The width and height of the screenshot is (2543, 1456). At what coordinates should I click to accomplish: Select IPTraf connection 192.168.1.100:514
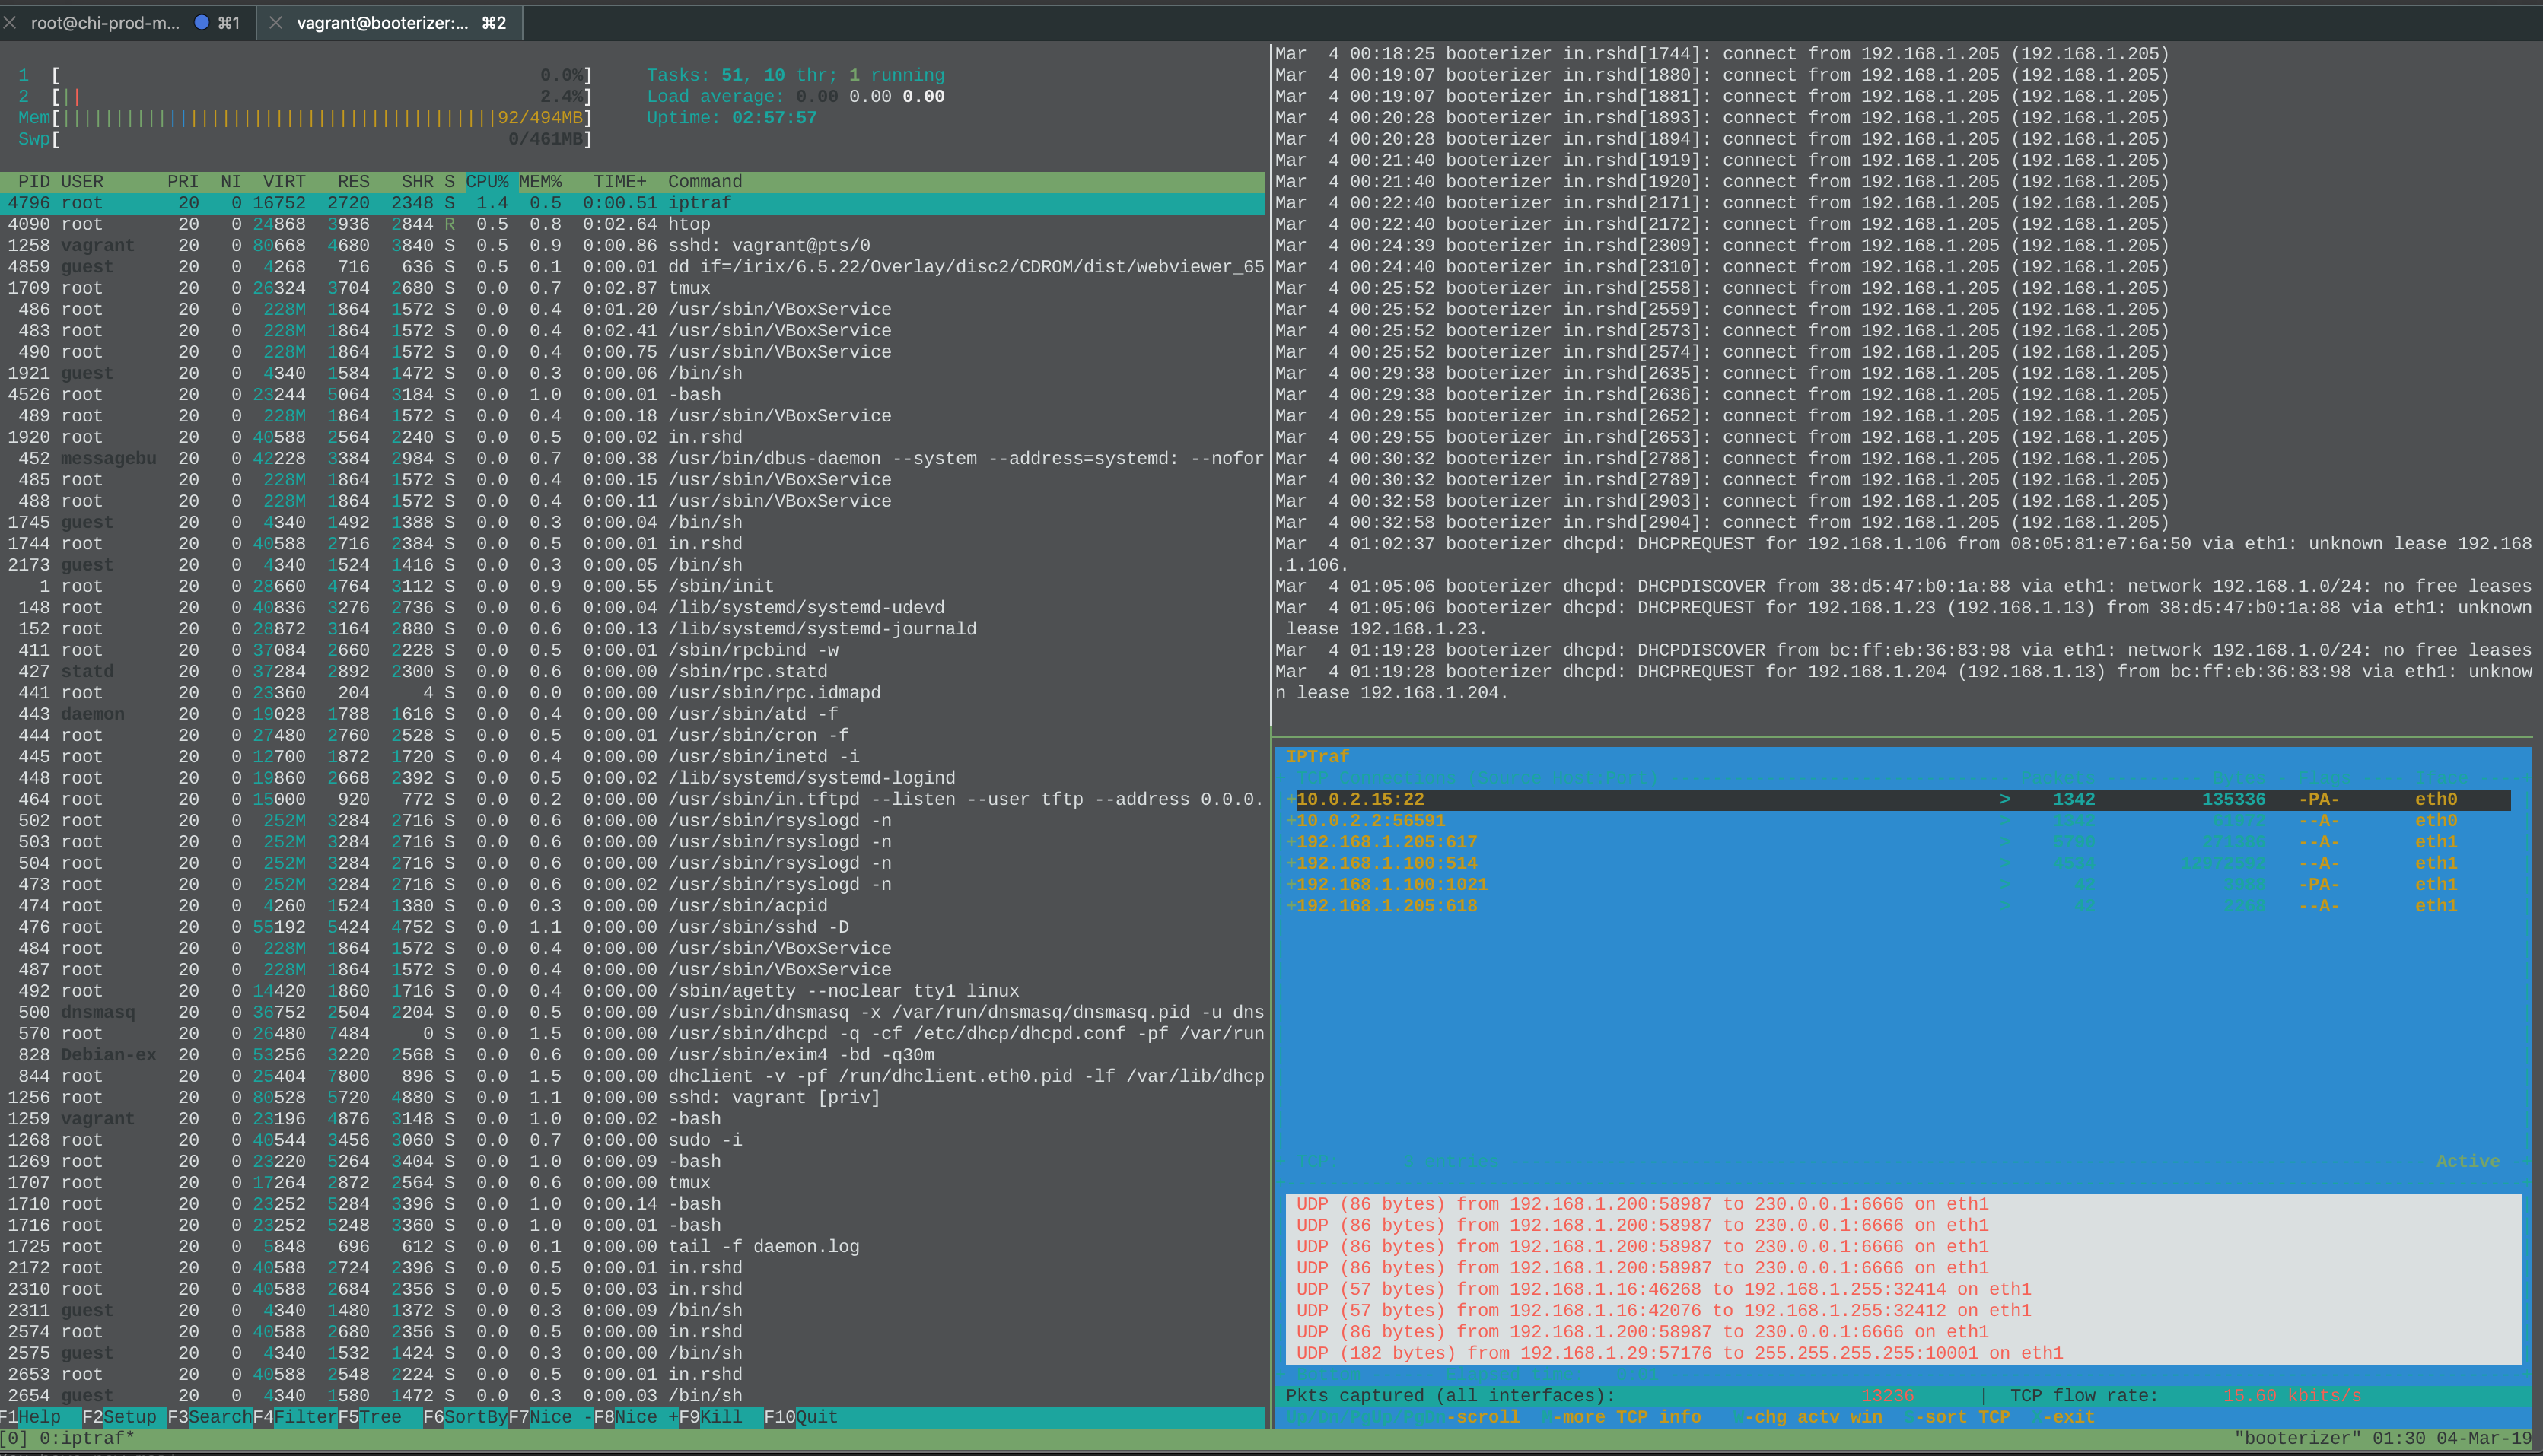(1898, 863)
